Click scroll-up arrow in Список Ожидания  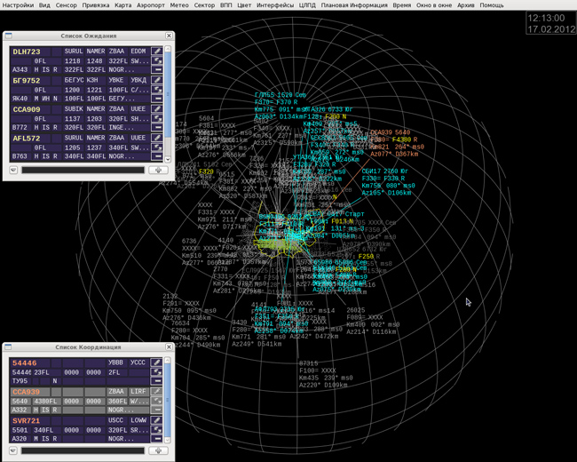(x=168, y=49)
